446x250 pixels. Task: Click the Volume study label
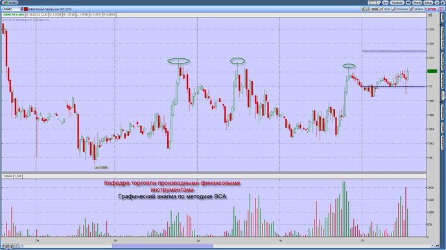[8, 176]
